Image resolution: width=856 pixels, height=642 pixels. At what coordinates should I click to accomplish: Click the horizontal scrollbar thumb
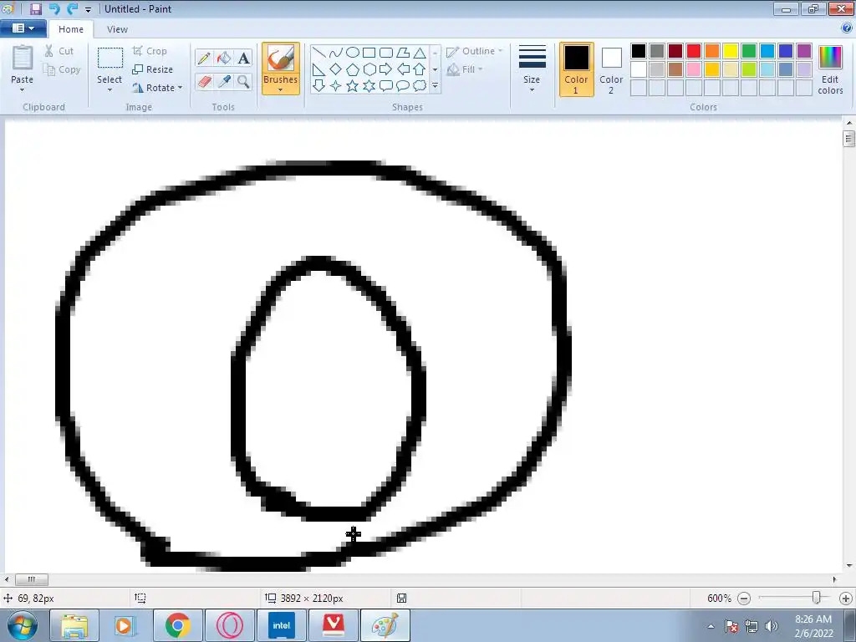coord(31,579)
